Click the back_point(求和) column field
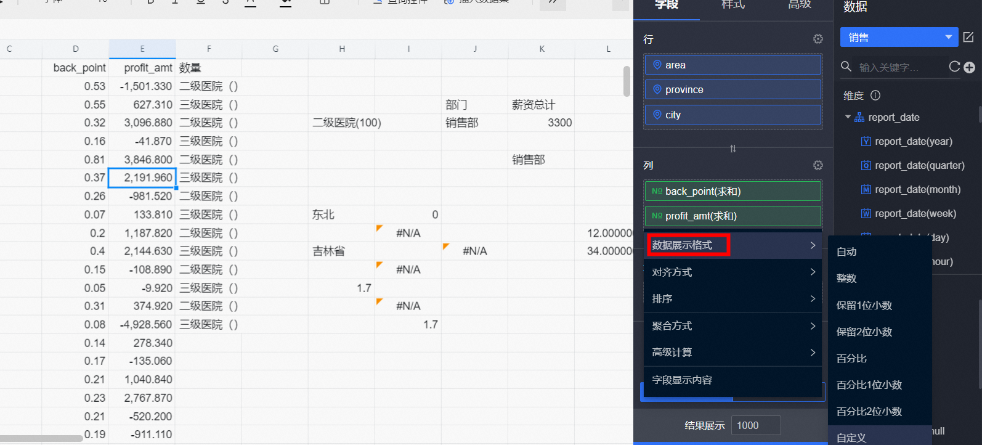Viewport: 982px width, 445px height. pyautogui.click(x=732, y=191)
